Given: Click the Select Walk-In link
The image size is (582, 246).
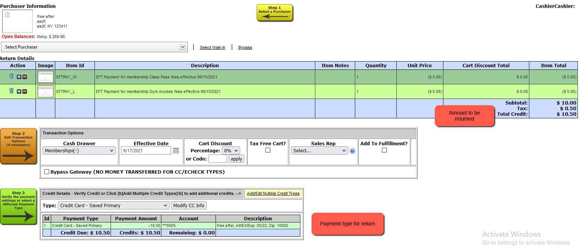Looking at the screenshot, I should pyautogui.click(x=213, y=47).
